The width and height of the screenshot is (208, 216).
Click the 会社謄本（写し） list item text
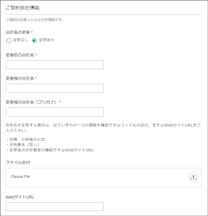point(24,145)
